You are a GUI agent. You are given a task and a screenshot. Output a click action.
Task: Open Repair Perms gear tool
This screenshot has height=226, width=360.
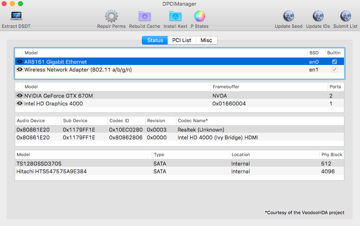point(112,16)
